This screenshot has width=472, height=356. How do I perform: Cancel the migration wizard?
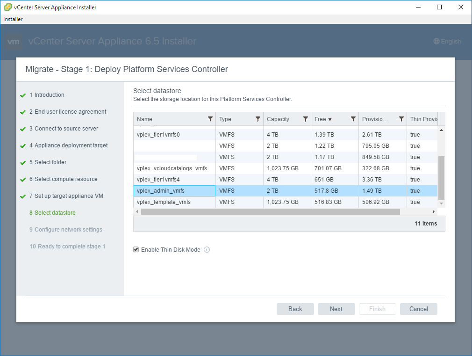[x=418, y=309]
